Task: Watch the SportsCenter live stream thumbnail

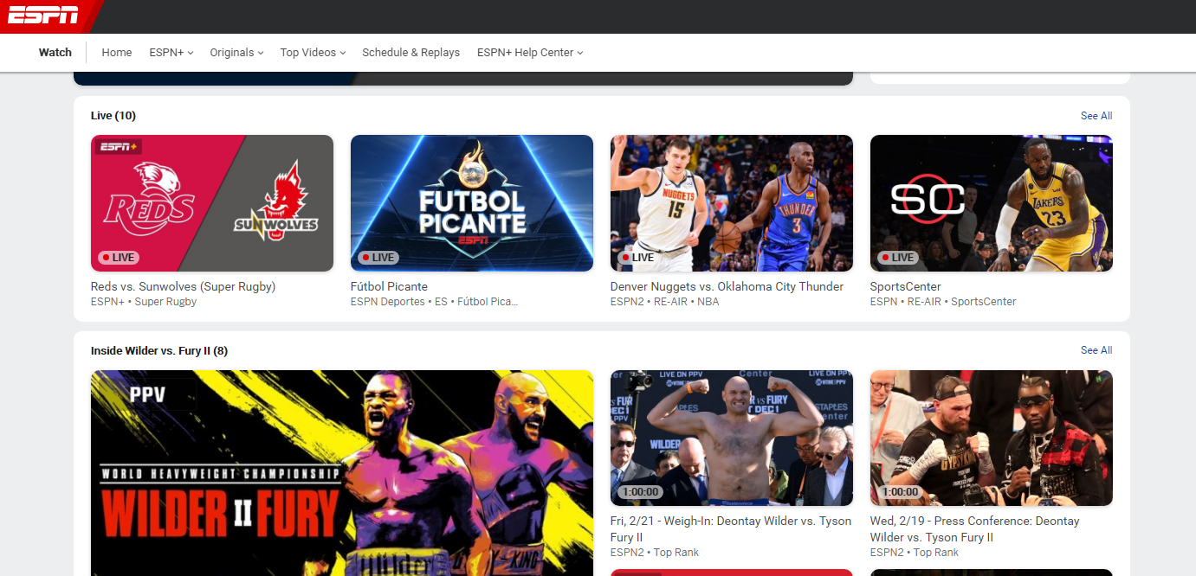Action: pos(991,203)
